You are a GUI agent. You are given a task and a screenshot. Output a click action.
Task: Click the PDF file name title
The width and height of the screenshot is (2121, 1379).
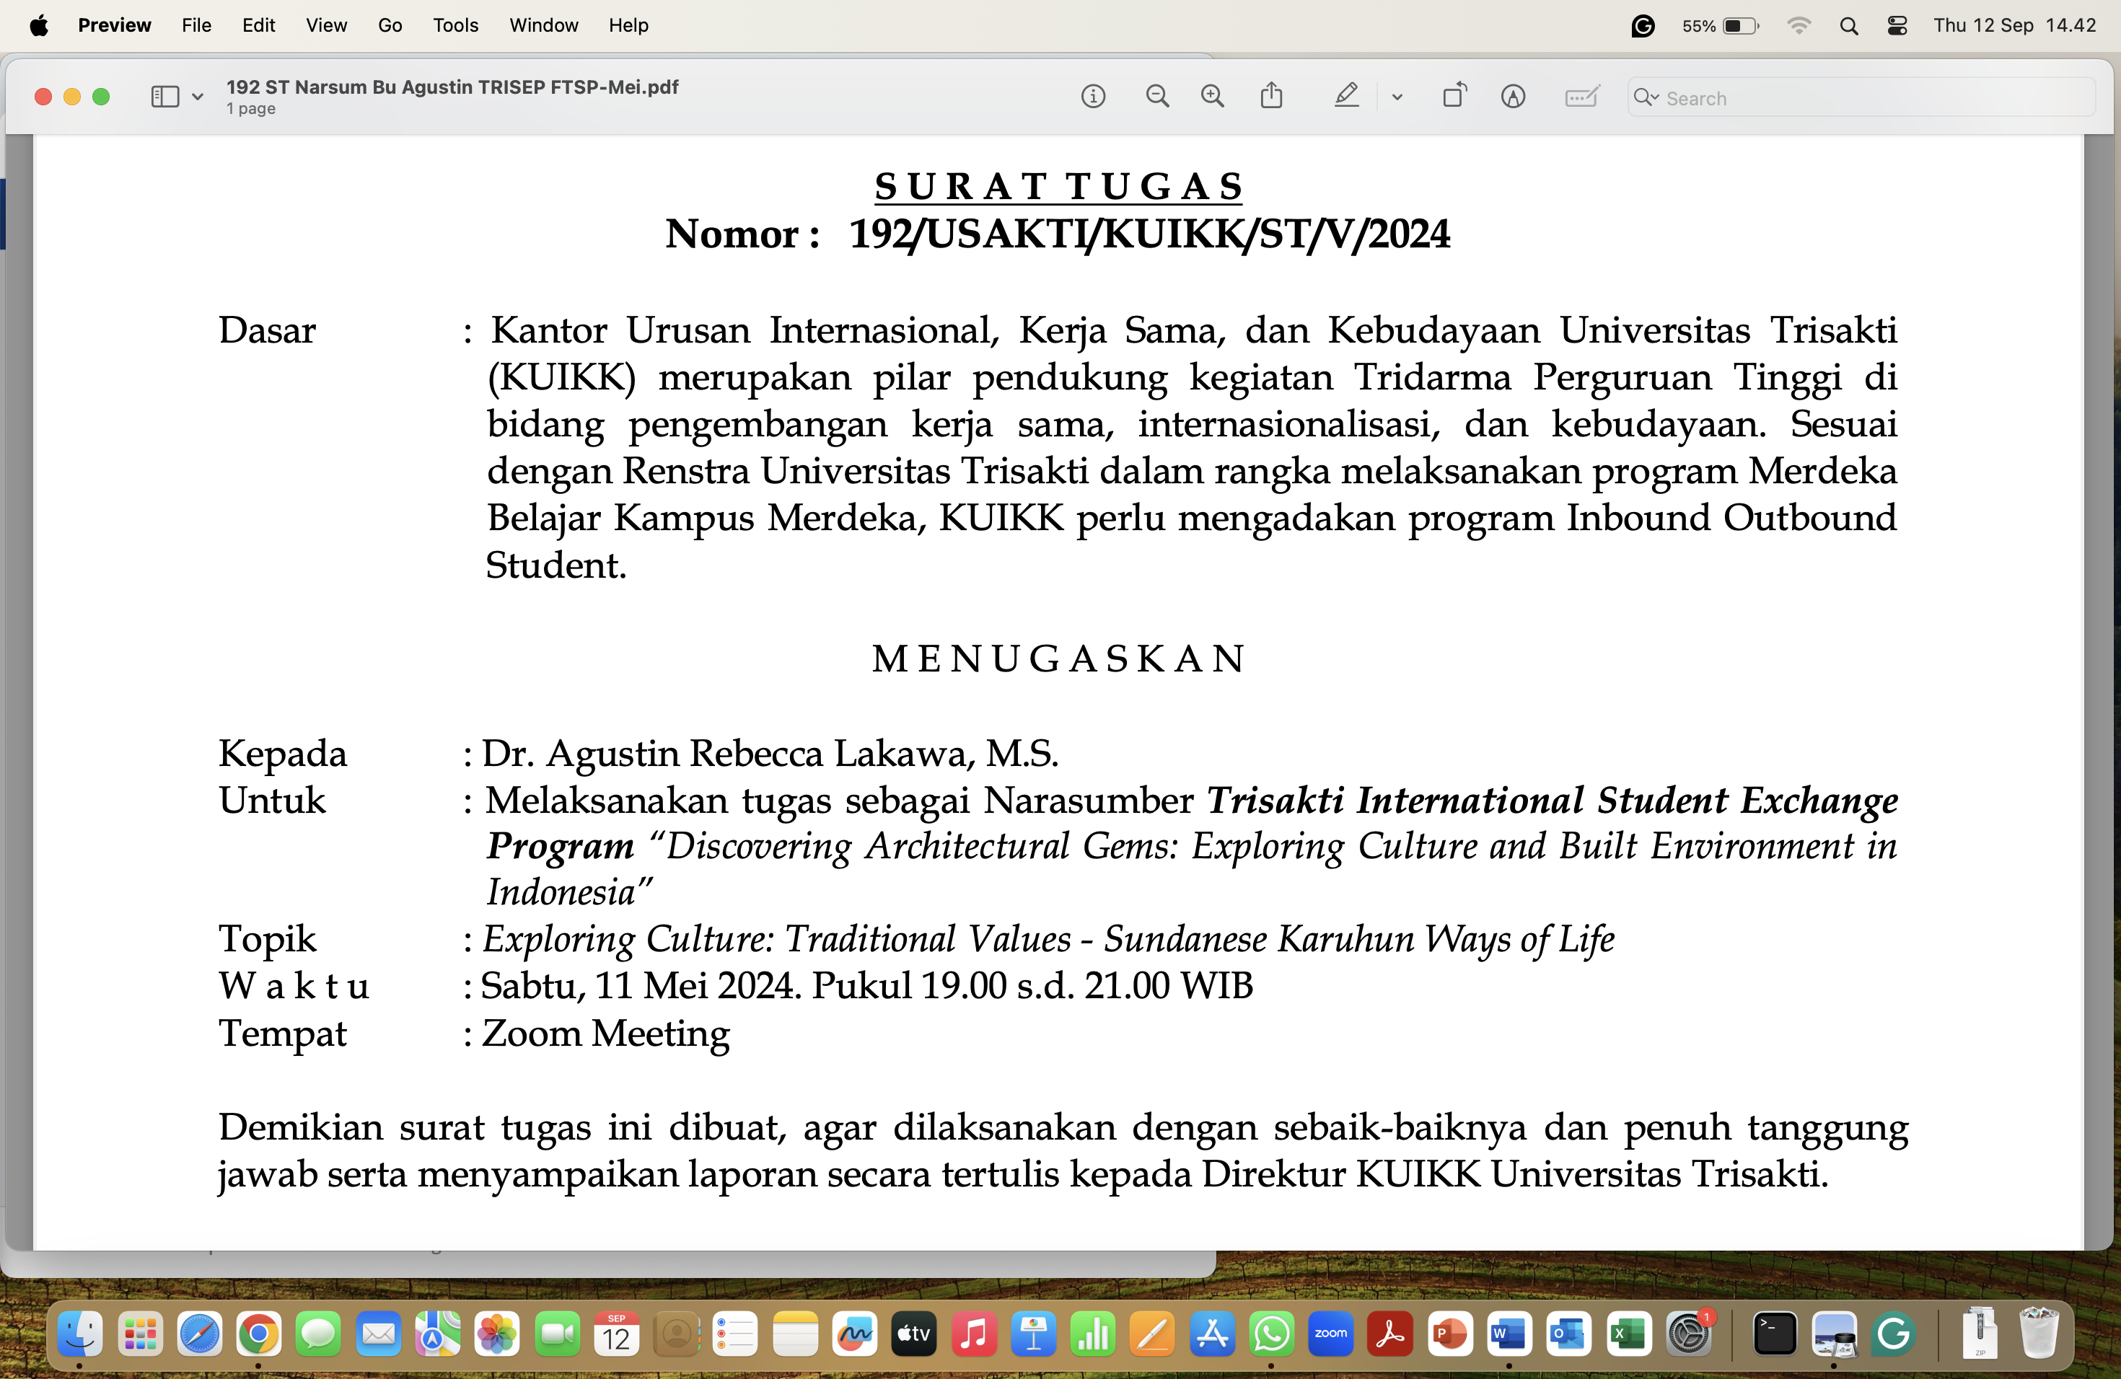pos(452,87)
